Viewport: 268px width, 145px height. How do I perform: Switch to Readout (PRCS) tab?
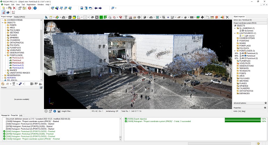click(x=19, y=17)
